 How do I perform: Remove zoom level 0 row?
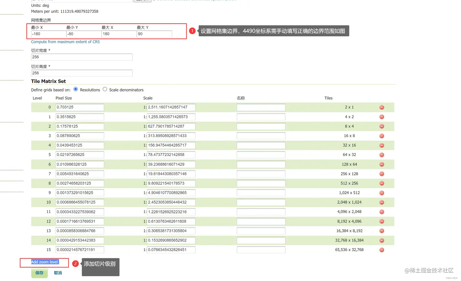click(381, 107)
